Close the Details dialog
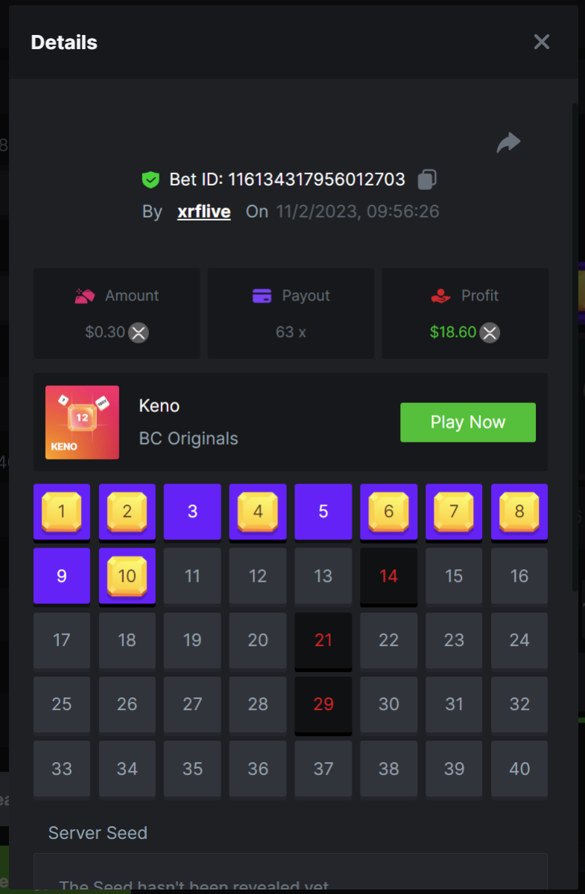The width and height of the screenshot is (585, 894). (x=542, y=42)
